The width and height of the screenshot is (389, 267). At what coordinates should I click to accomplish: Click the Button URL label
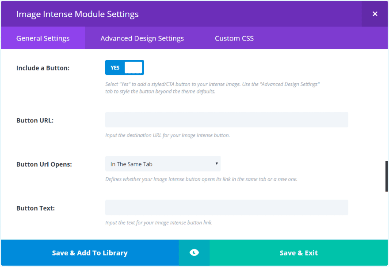(x=35, y=120)
